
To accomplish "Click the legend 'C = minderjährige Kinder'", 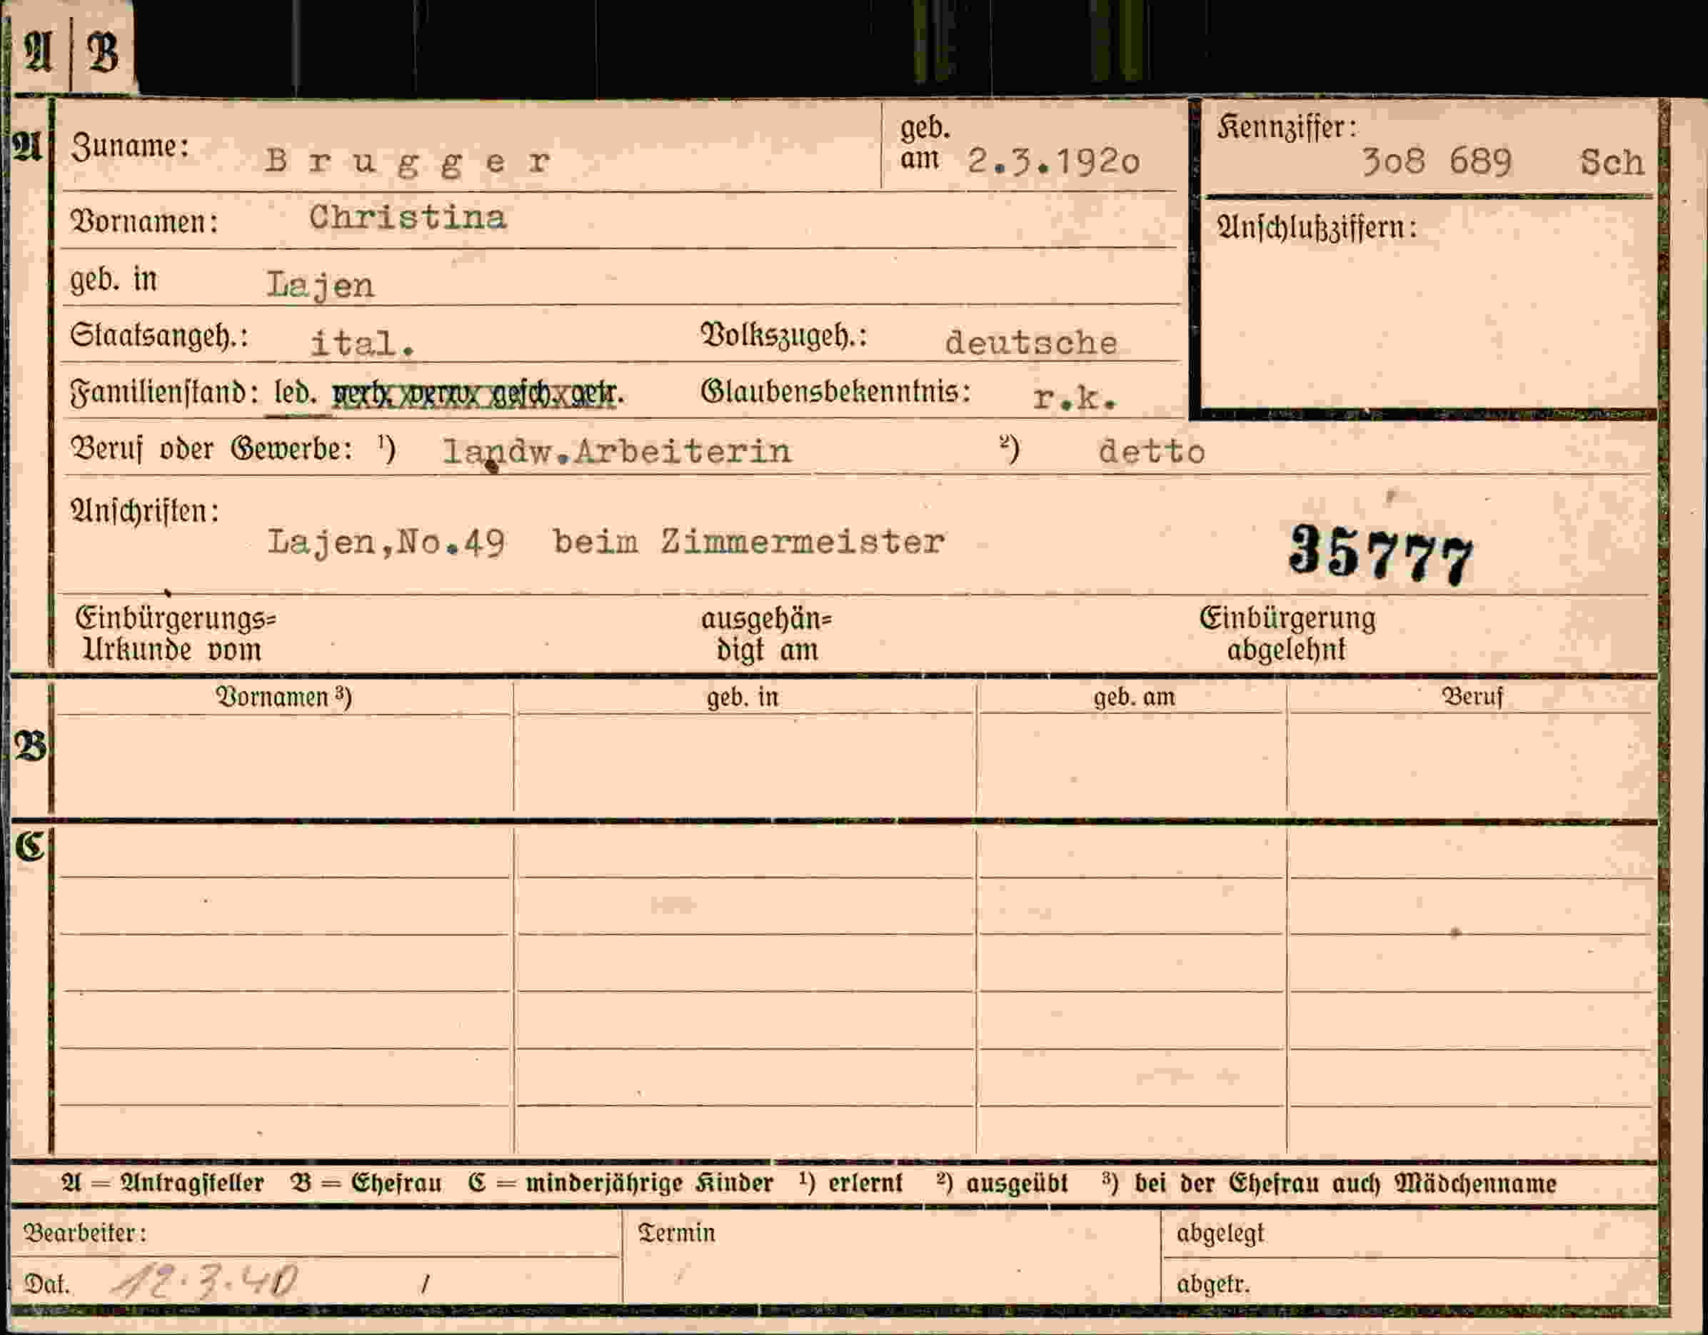I will coord(621,1182).
